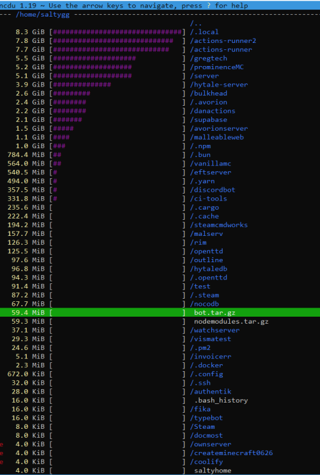Click the /home/saltygg path header
Screen dimensions: 320x475
(x=43, y=15)
